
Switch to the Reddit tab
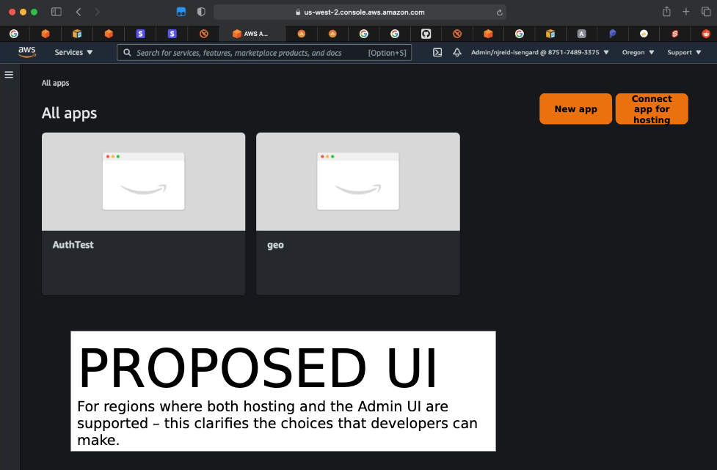pyautogui.click(x=706, y=34)
